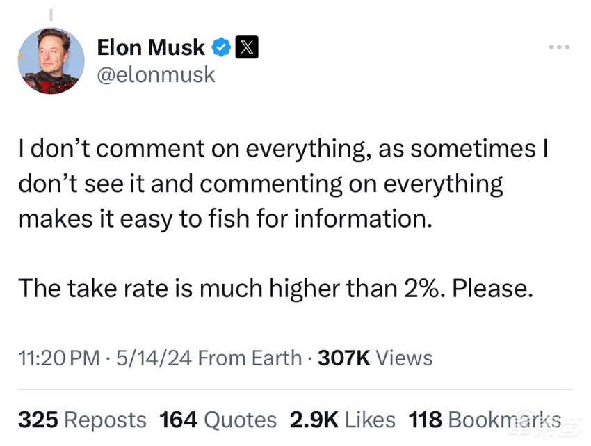
Task: Open the @elonmusk handle link
Action: click(x=156, y=74)
